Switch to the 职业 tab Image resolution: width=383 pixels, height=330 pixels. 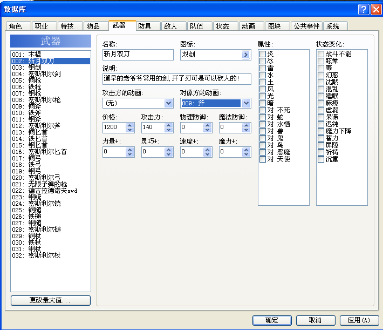click(44, 26)
